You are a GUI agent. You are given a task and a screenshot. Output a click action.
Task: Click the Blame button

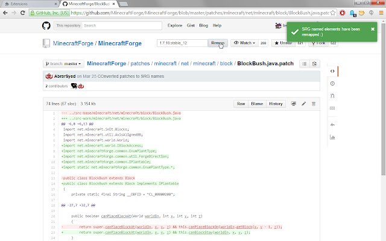[x=257, y=104]
